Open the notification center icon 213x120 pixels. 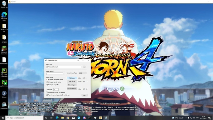(x=210, y=118)
